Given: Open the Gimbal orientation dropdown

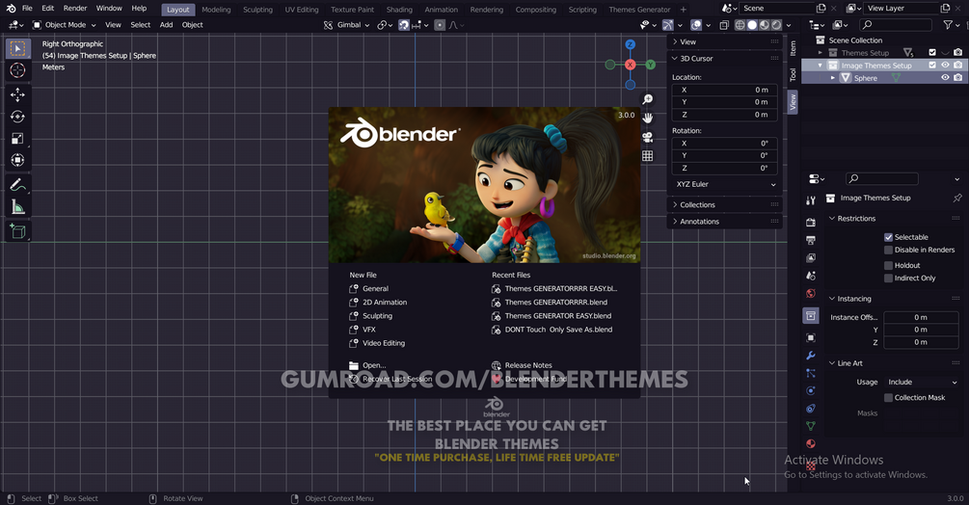Looking at the screenshot, I should click(x=347, y=25).
